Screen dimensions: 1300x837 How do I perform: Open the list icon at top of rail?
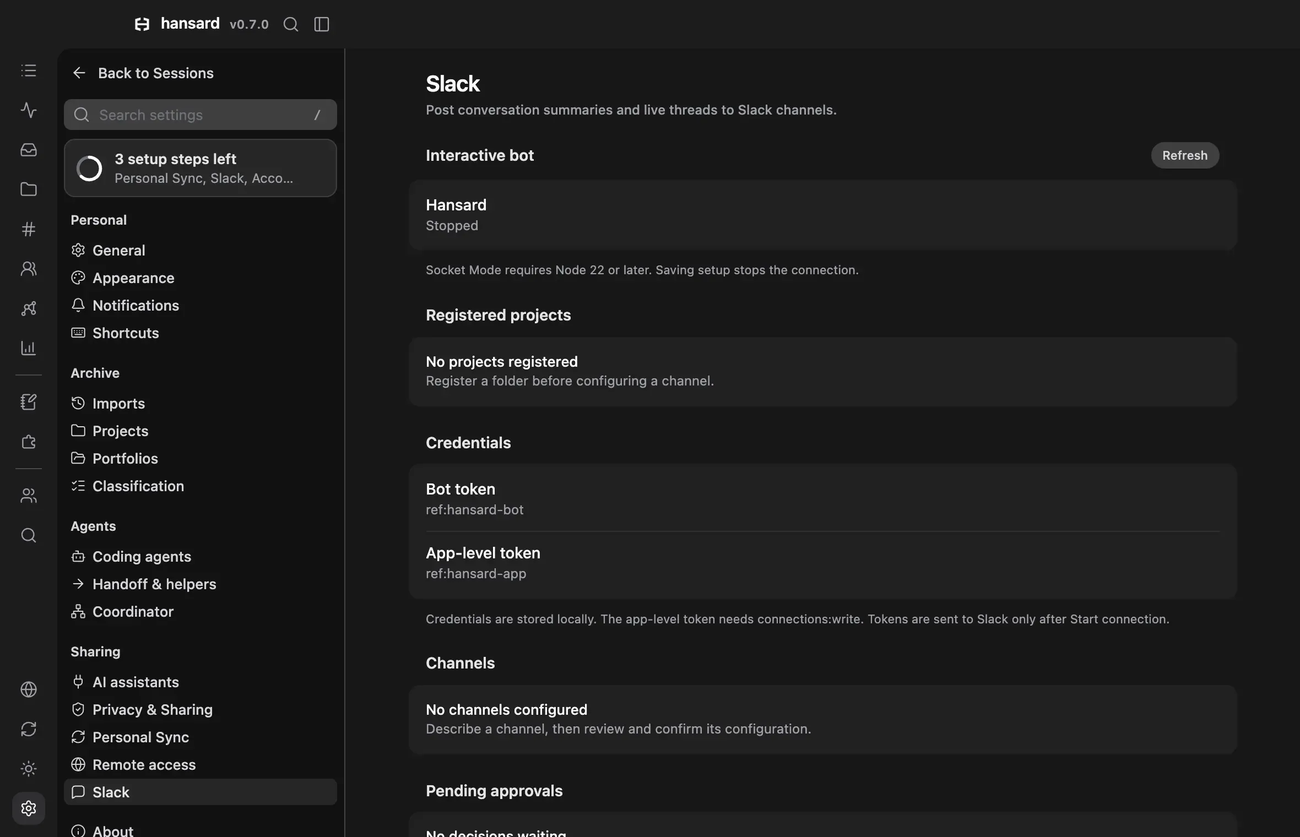tap(29, 70)
